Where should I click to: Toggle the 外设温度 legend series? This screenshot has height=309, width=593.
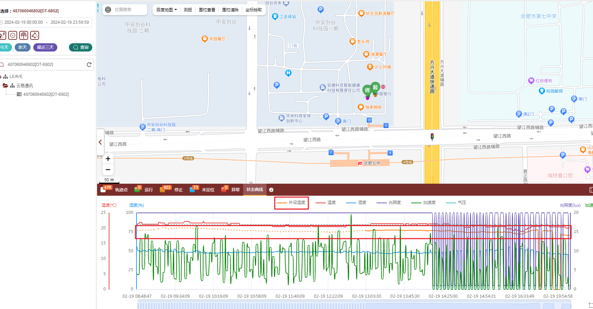(x=292, y=203)
